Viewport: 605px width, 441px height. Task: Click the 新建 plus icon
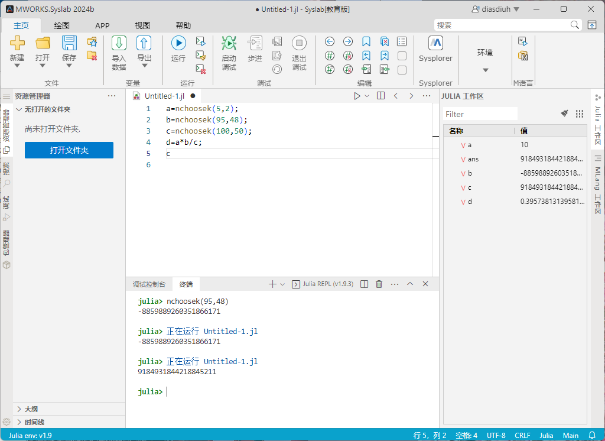17,43
